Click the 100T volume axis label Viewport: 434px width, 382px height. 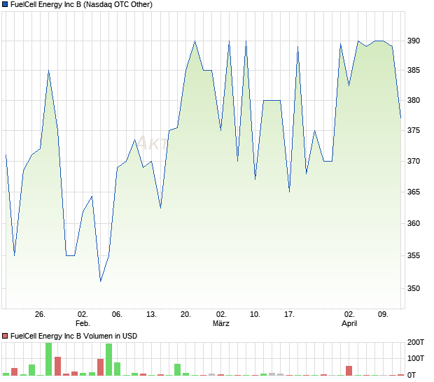(x=416, y=358)
